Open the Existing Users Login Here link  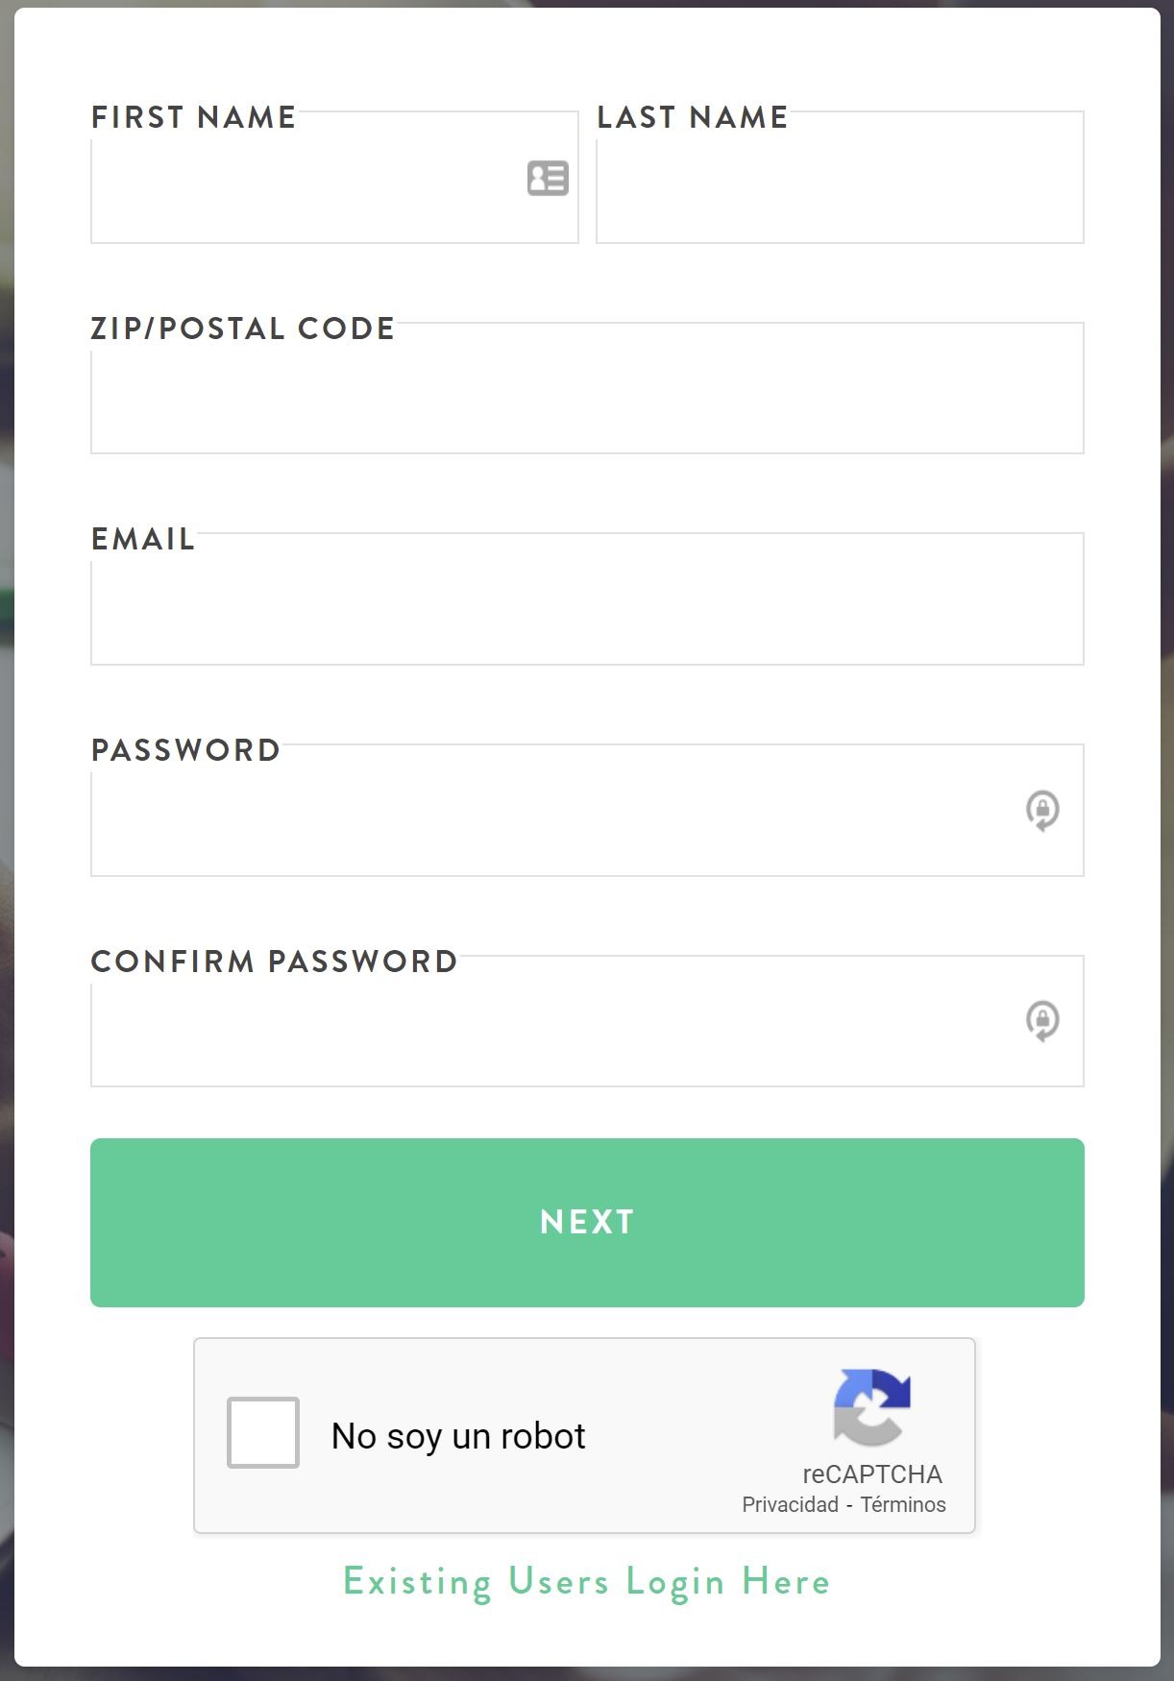click(586, 1582)
